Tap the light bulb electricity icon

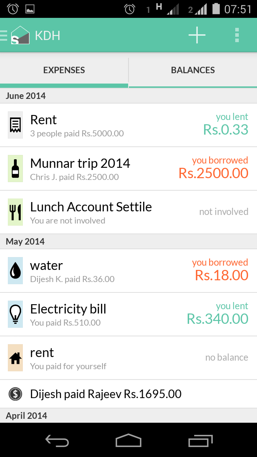(x=15, y=314)
